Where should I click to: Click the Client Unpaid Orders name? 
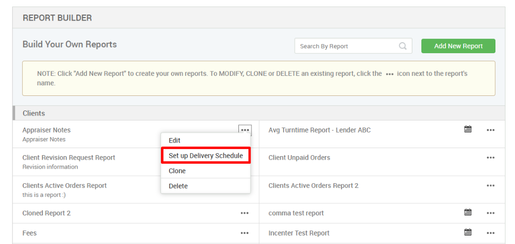tap(299, 158)
